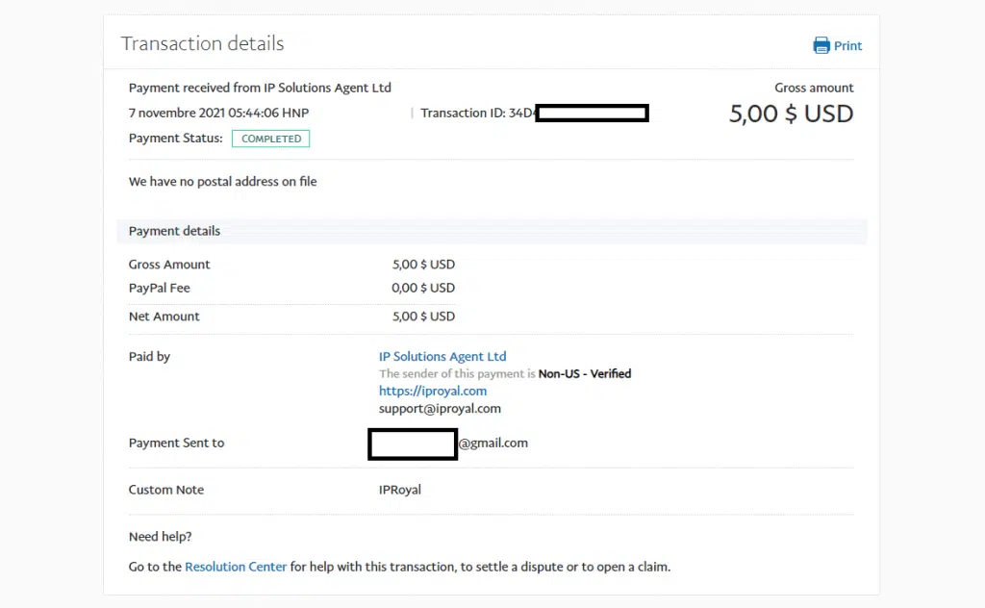Click the blue printer icon

tap(821, 45)
